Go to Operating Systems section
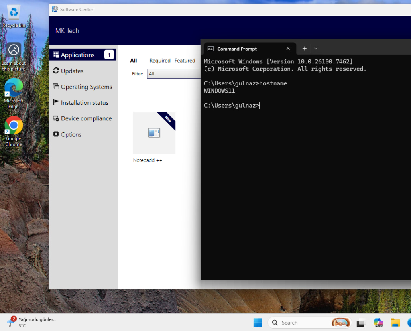The width and height of the screenshot is (411, 331). [86, 87]
